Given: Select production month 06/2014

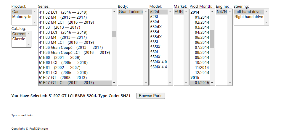Looking at the screenshot, I should (x=200, y=43).
